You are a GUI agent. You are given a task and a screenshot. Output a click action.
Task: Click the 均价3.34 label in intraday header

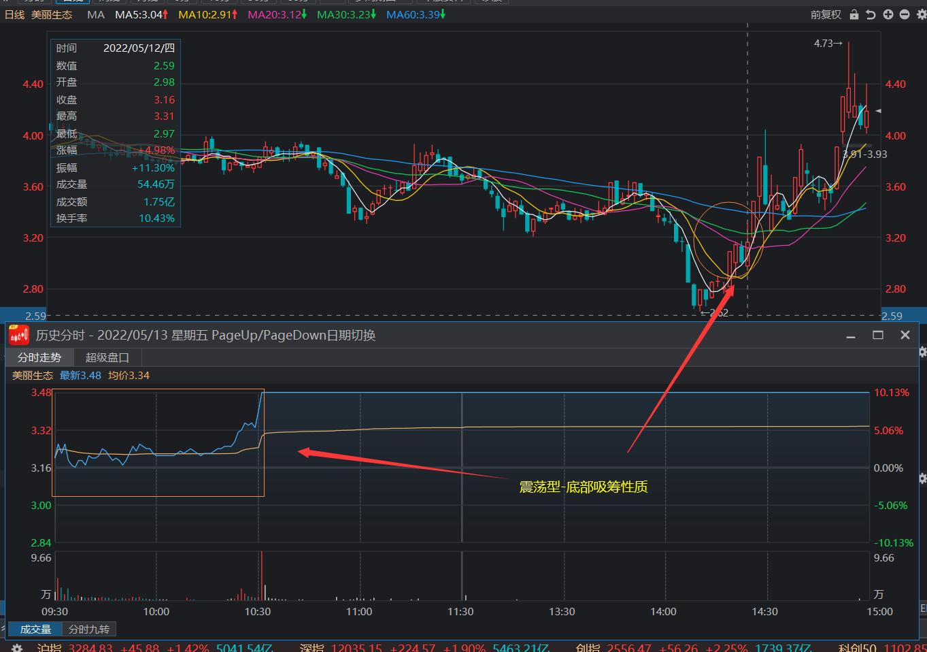coord(129,376)
